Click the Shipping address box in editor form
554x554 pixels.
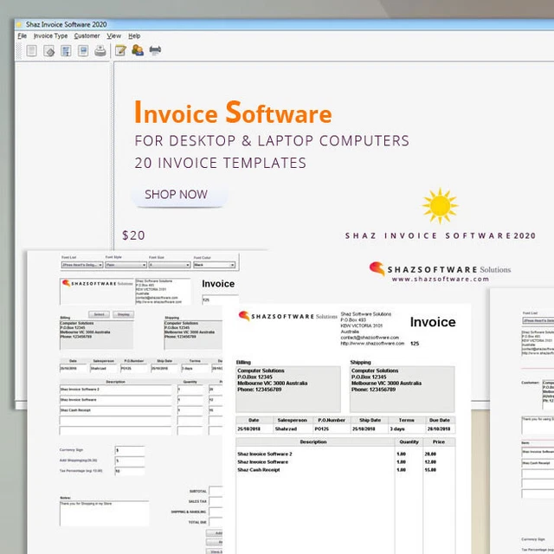[x=193, y=335]
